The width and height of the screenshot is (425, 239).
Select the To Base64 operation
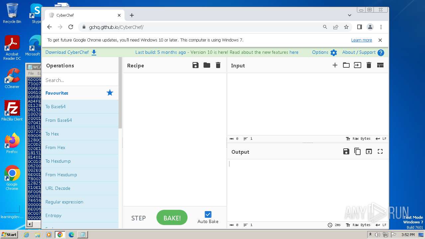tap(80, 107)
